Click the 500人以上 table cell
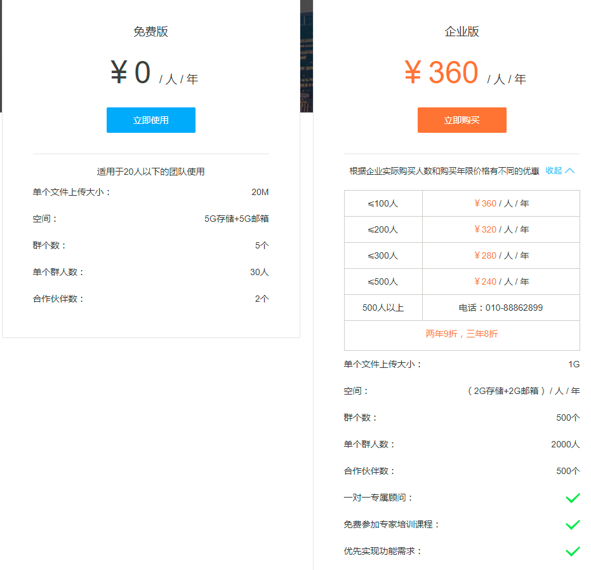 [383, 308]
